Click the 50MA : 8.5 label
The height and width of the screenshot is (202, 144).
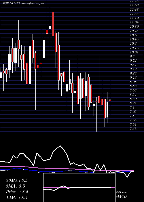pos(17,180)
